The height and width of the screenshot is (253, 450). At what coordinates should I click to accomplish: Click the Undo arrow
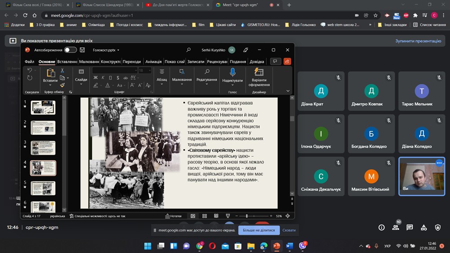tap(30, 70)
